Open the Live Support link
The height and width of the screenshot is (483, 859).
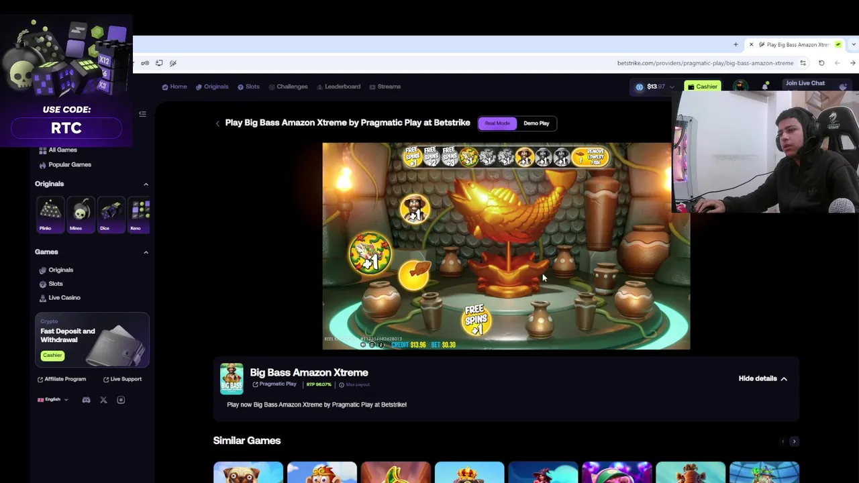coord(122,379)
